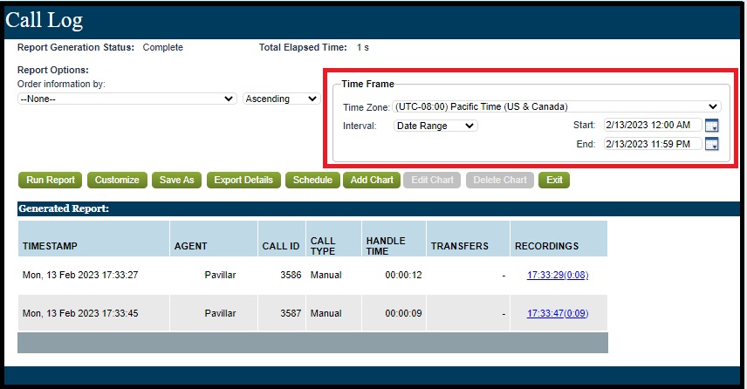The image size is (747, 389).
Task: Select timestamp Mon, 13 Feb 2023 17:33:27
Action: [x=80, y=275]
